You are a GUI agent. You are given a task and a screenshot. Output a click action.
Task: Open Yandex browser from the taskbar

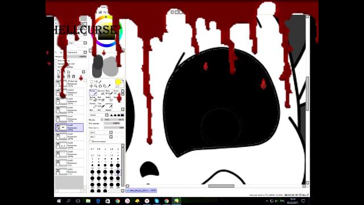147,201
